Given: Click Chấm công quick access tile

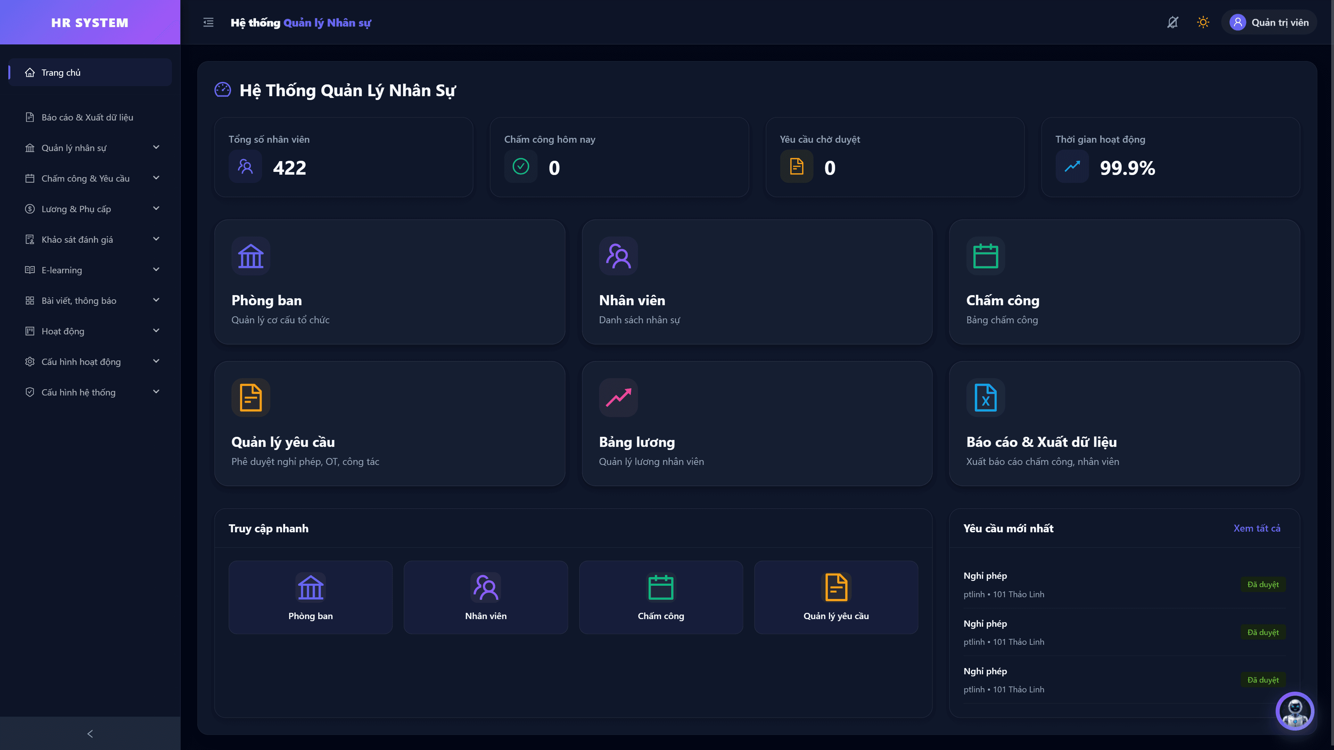Looking at the screenshot, I should 661,597.
